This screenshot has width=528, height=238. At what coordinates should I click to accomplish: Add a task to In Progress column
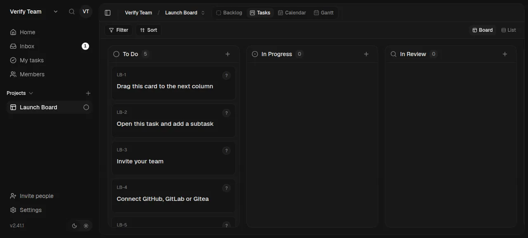coord(366,54)
